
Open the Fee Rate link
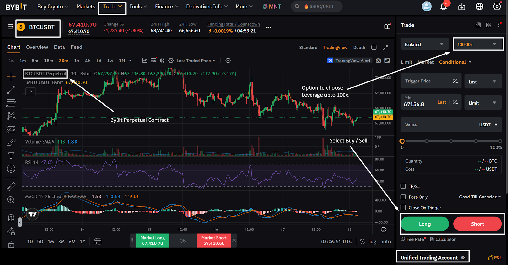(x=413, y=239)
